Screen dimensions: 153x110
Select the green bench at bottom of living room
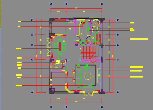click(x=88, y=86)
